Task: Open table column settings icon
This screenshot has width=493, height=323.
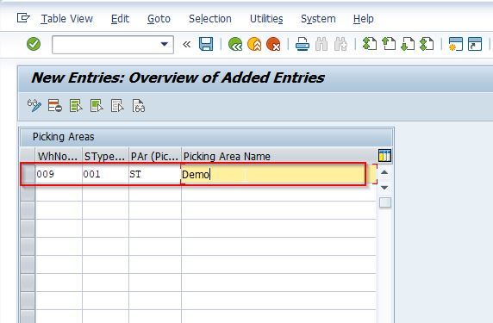Action: 385,156
